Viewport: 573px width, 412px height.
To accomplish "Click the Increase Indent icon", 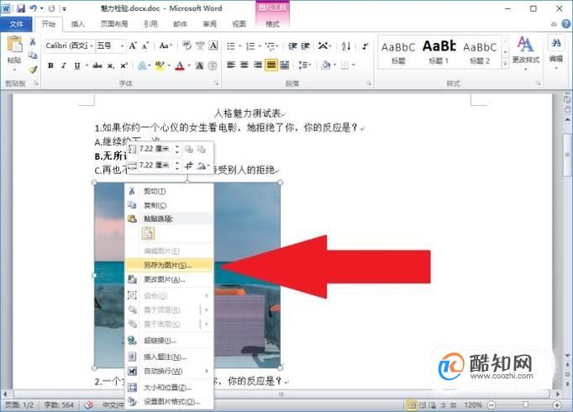I will tap(306, 46).
